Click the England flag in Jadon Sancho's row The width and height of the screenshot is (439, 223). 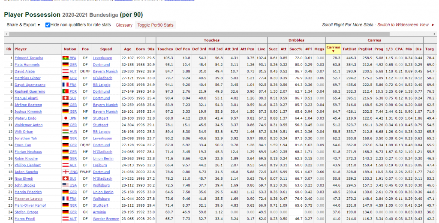coord(66,172)
